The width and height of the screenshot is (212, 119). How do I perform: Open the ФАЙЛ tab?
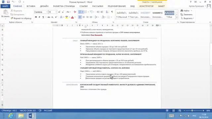point(5,6)
